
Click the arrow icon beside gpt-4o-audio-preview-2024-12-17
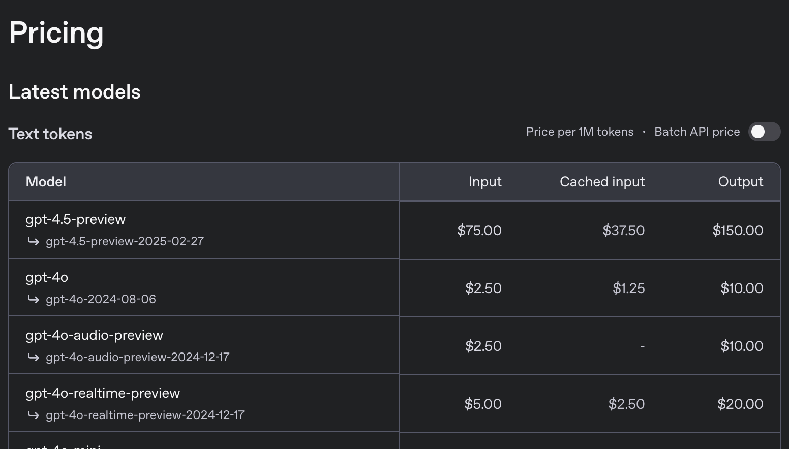[34, 357]
